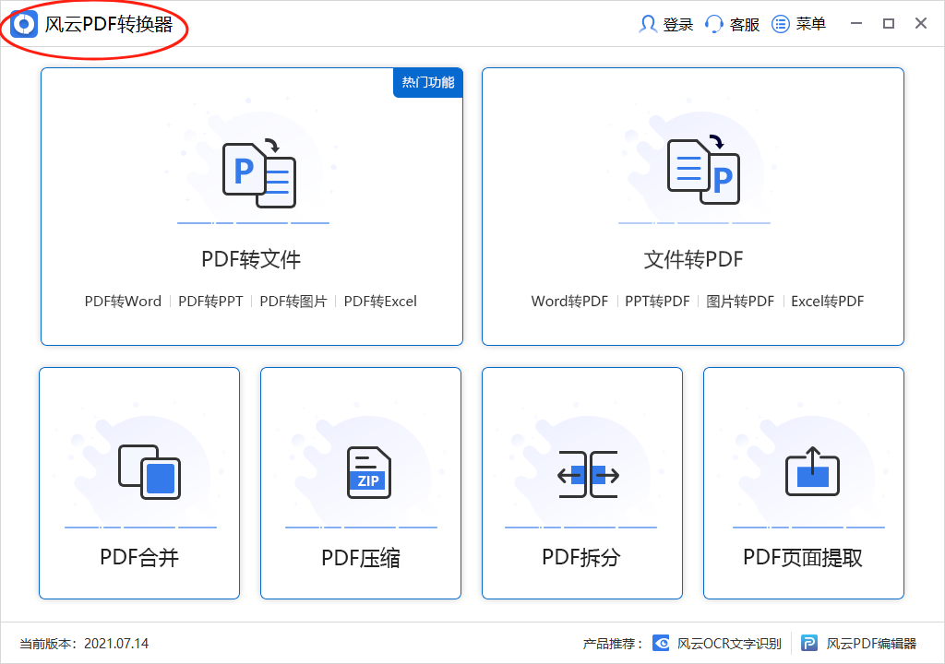This screenshot has width=945, height=664.
Task: Click the PDF转文件 title text
Action: coord(251,260)
